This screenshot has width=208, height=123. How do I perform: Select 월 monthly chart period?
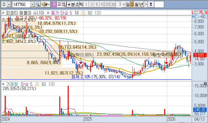[x=137, y=4]
